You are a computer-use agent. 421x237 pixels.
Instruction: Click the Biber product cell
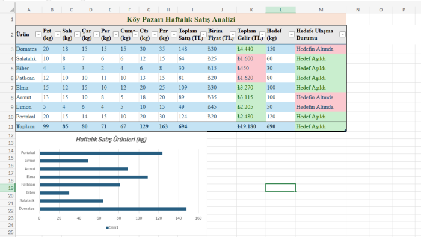click(29, 68)
